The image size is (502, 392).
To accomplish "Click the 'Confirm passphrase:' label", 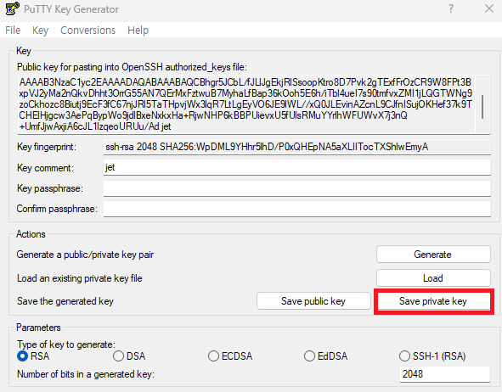I will click(x=57, y=209).
